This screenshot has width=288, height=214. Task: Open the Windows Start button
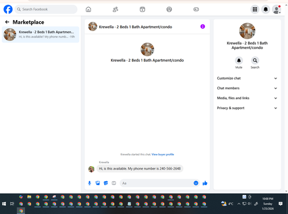[4, 204]
